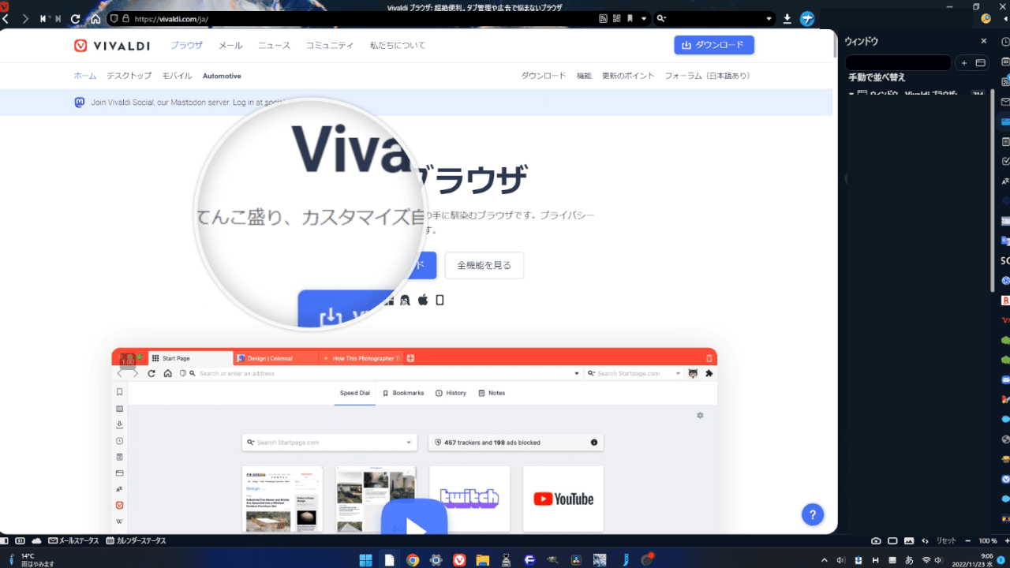Click the window panel search field
Screen dimensions: 1010x568
click(898, 62)
